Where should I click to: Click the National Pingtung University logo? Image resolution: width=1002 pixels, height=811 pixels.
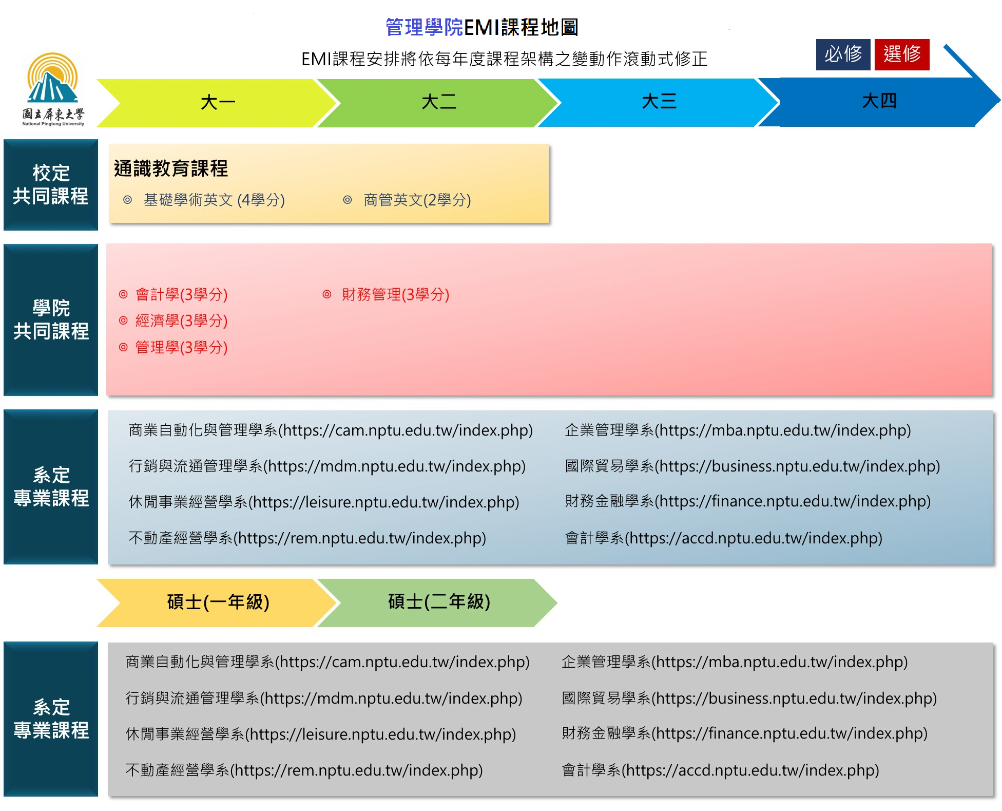click(53, 89)
